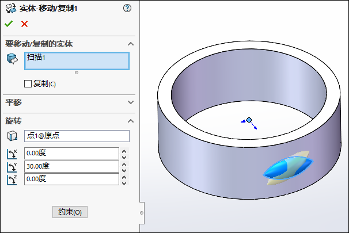Image resolution: width=349 pixels, height=233 pixels.
Task: Increase the Z rotation angle with up arrow
Action: coord(124,177)
